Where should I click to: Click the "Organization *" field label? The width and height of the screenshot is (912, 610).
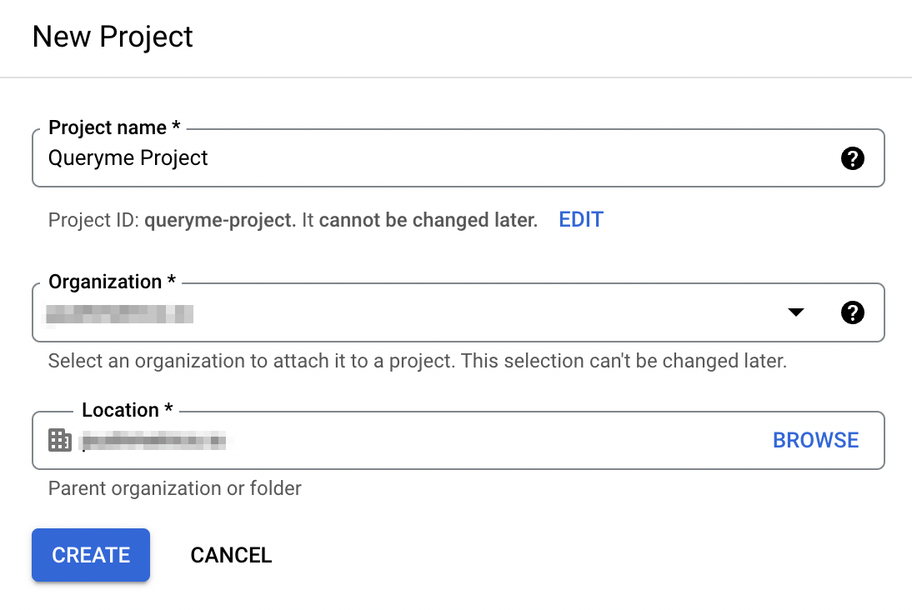point(112,282)
